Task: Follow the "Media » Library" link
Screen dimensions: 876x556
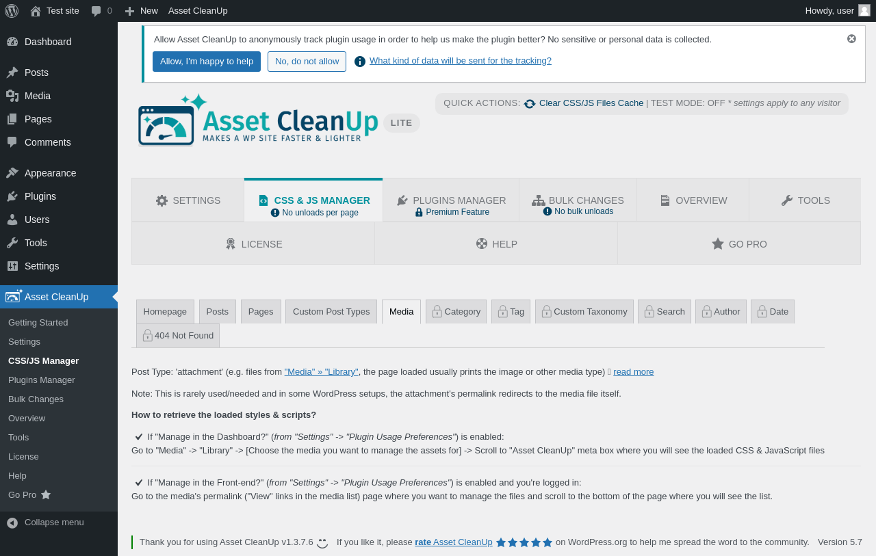Action: (322, 372)
